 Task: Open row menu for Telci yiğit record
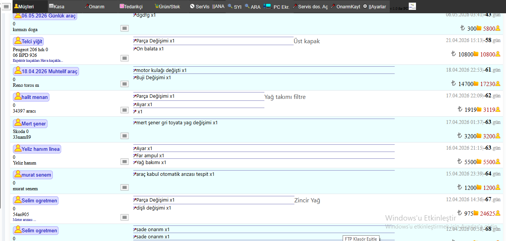125,58
